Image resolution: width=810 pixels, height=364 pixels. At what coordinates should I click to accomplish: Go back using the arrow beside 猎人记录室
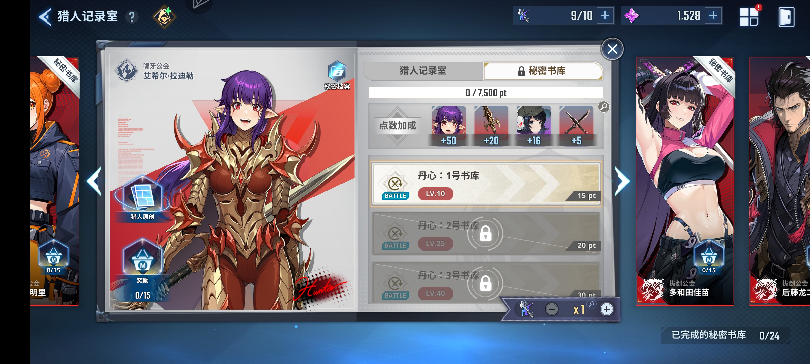tap(45, 17)
